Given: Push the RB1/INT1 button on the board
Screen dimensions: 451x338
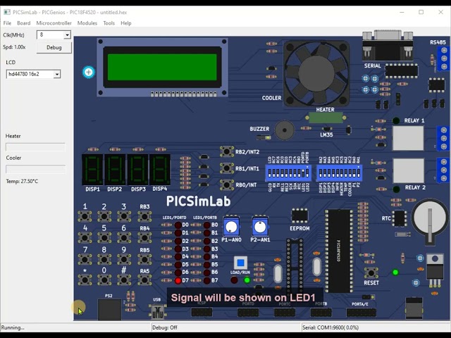Looking at the screenshot, I should coord(227,168).
